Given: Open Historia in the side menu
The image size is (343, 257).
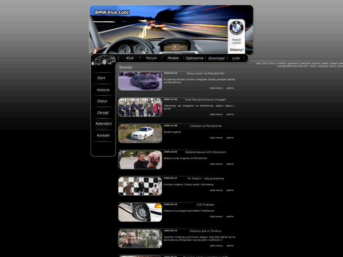Looking at the screenshot, I should 103,90.
